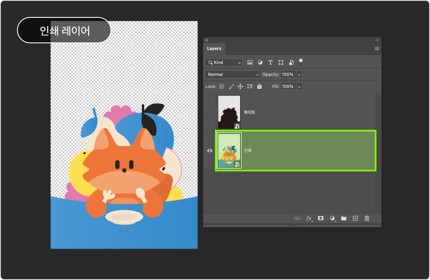Show the 화이트 layer visibility box

(x=209, y=112)
